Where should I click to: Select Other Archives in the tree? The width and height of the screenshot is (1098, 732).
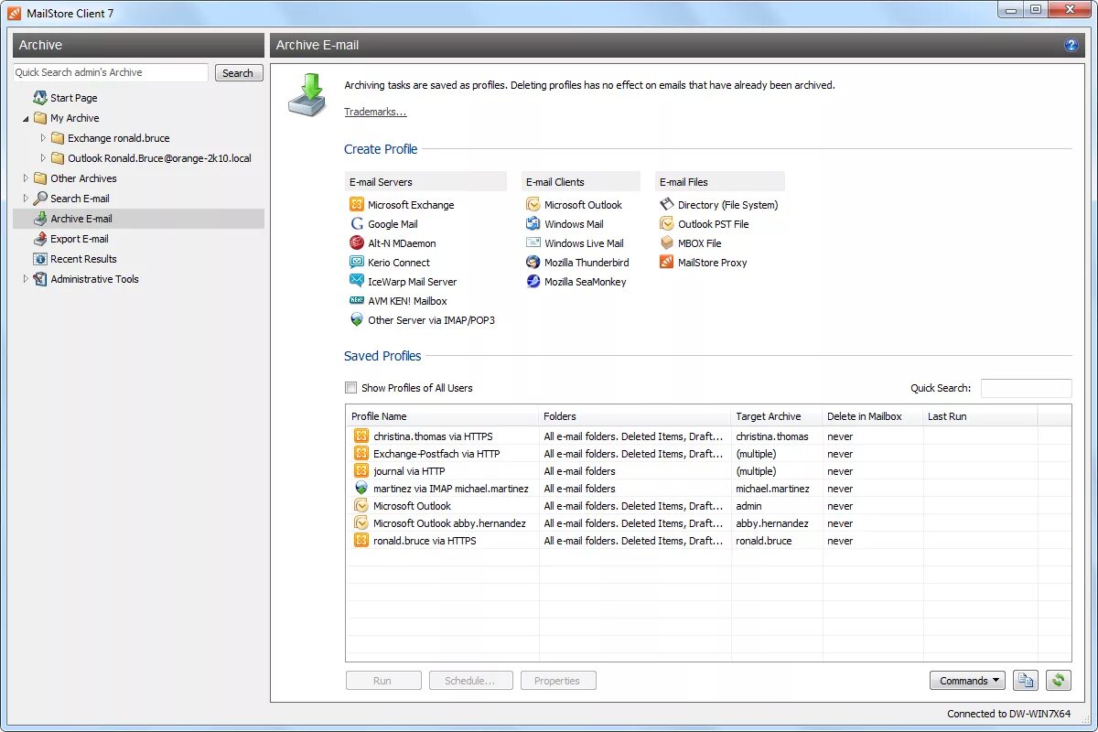[83, 178]
